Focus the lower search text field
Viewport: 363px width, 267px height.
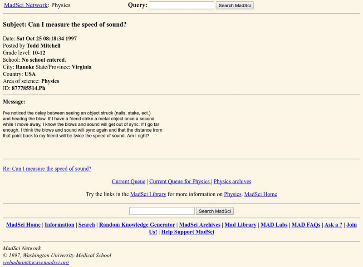[x=162, y=211]
